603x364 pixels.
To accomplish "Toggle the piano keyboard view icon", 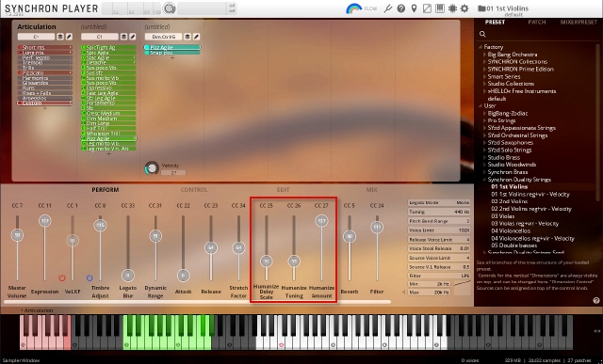I will click(440, 8).
